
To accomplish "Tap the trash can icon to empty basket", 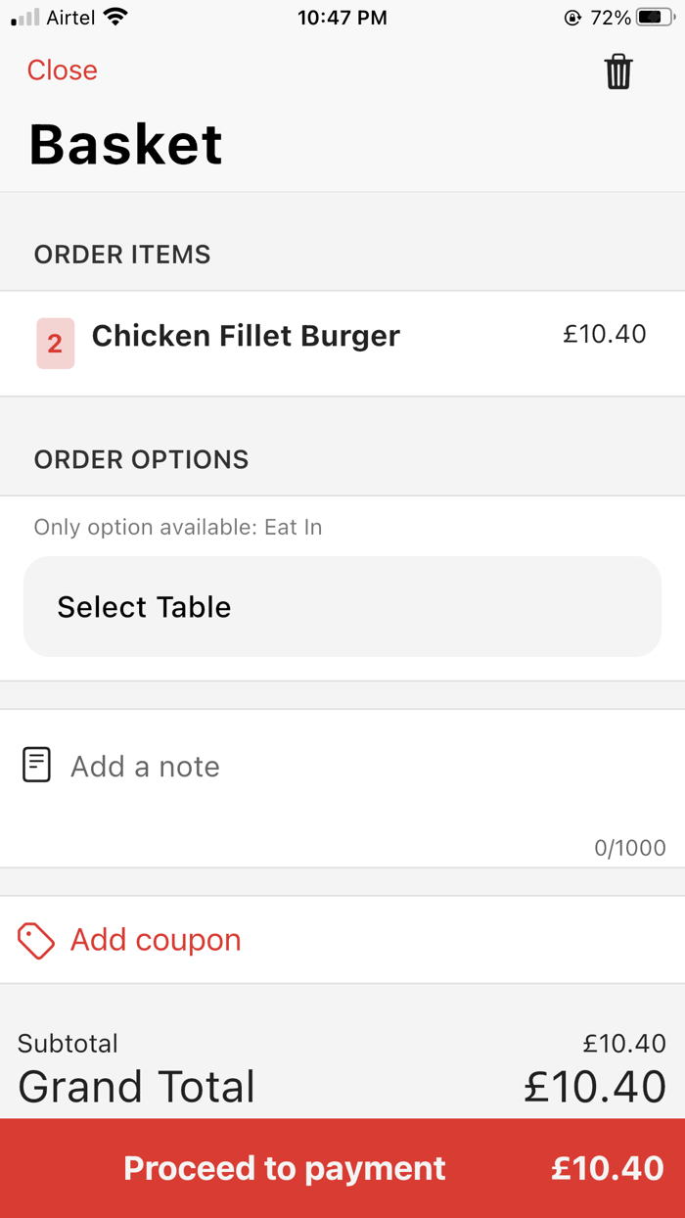I will [x=618, y=71].
